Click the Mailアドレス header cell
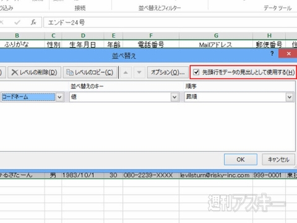Screen dimensions: 297x223 pos(216,44)
